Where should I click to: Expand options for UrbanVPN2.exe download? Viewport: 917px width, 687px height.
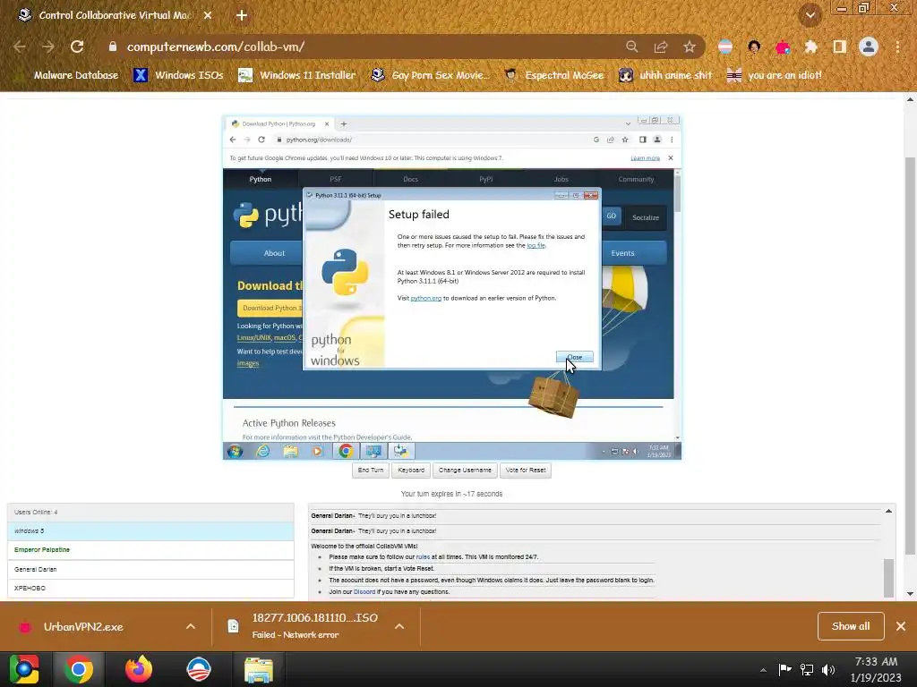(191, 626)
